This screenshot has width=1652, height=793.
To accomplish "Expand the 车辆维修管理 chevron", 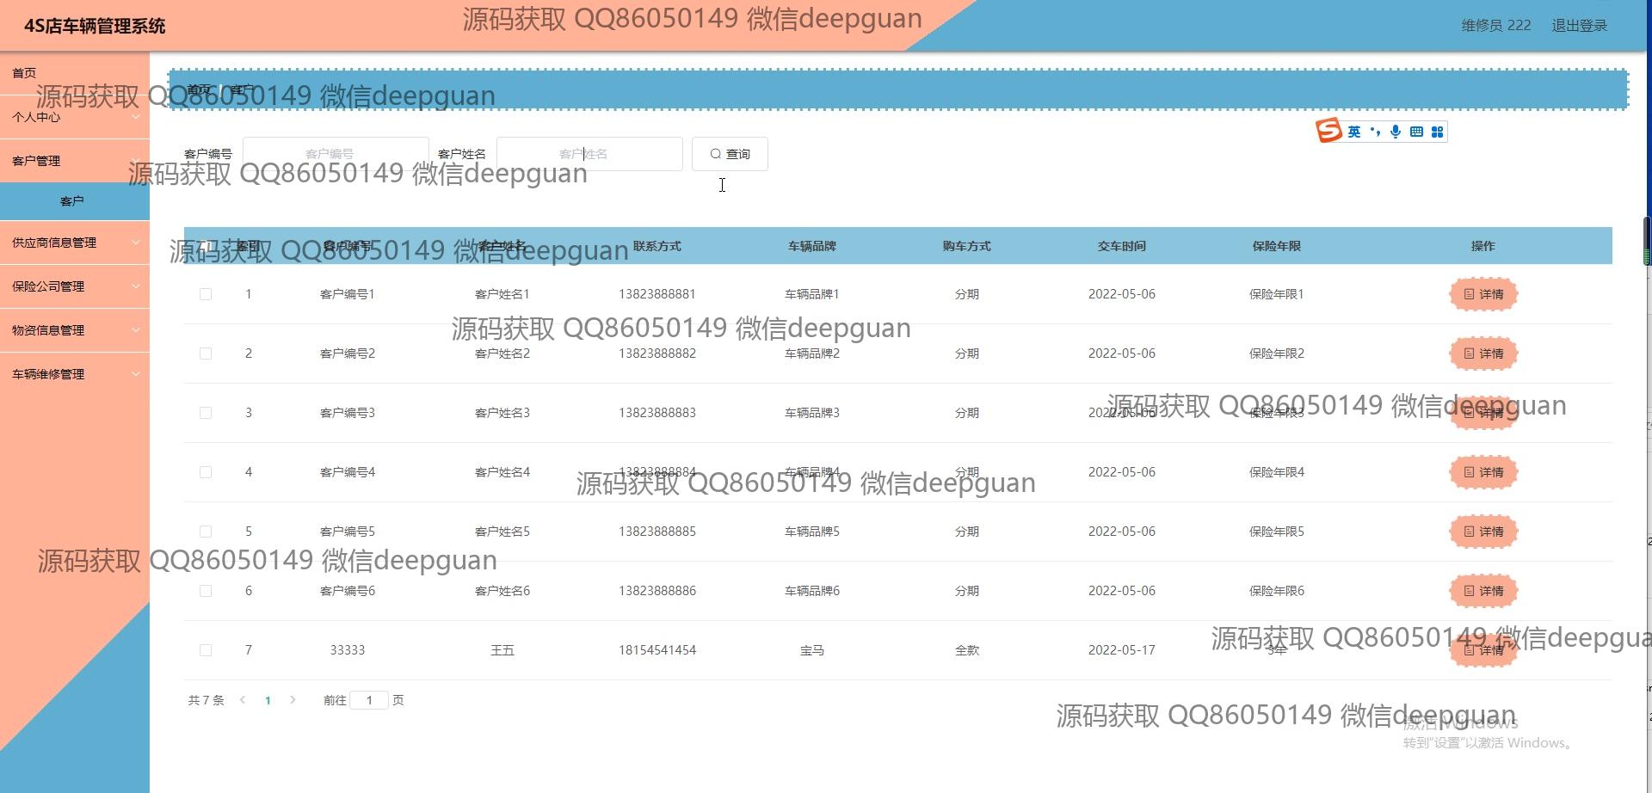I will pyautogui.click(x=136, y=374).
